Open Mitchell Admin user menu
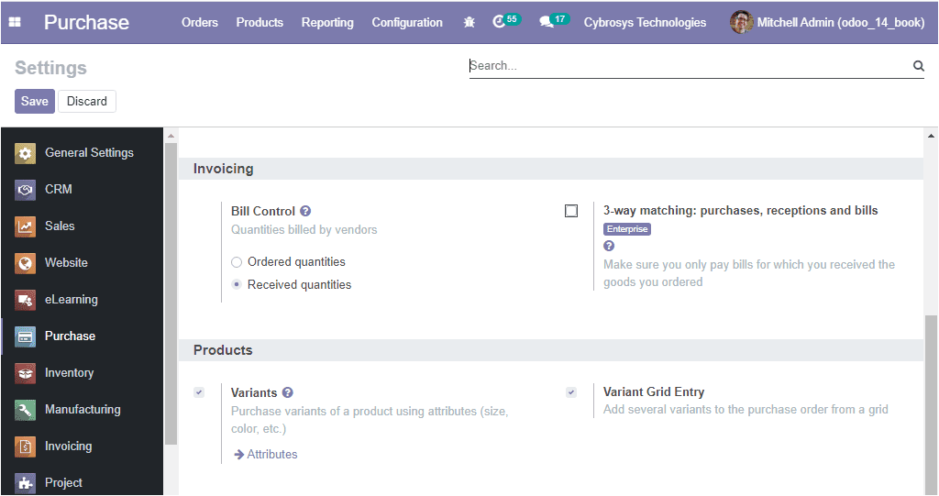This screenshot has height=496, width=939. pyautogui.click(x=827, y=22)
